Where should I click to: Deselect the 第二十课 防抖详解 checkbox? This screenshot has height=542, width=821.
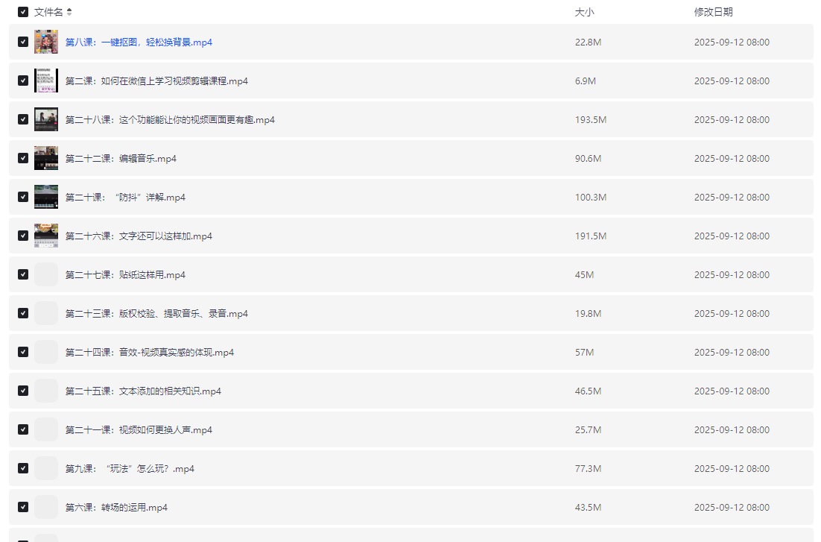pyautogui.click(x=23, y=197)
